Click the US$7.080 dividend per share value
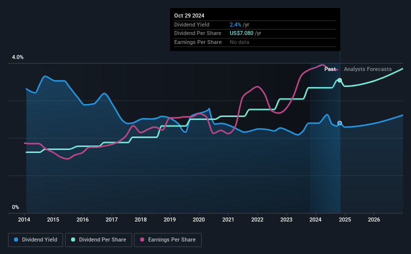Image resolution: width=411 pixels, height=254 pixels. click(241, 33)
